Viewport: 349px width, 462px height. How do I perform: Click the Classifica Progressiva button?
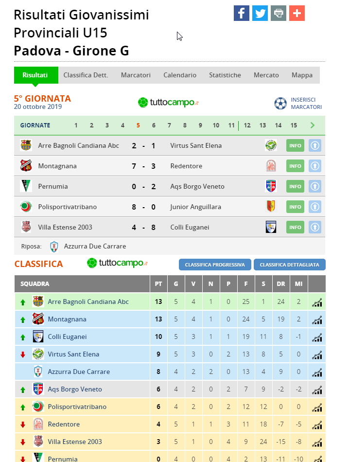click(215, 265)
